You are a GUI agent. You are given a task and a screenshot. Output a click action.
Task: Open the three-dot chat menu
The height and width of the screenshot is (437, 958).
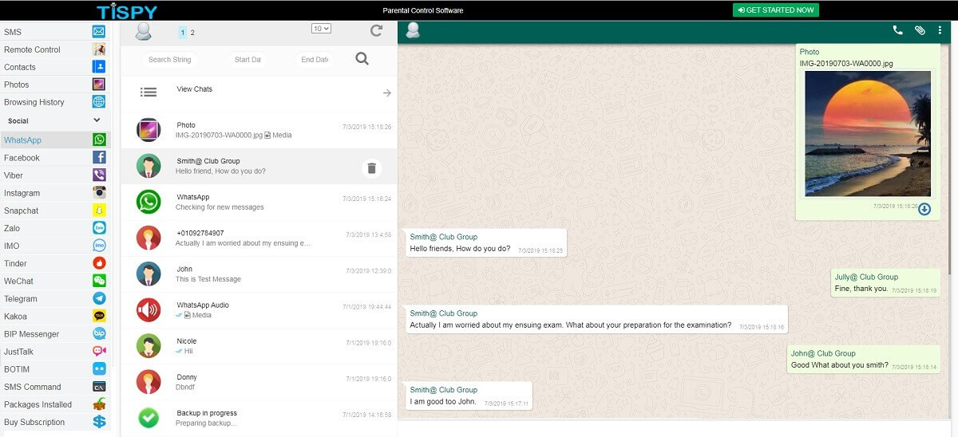(940, 30)
